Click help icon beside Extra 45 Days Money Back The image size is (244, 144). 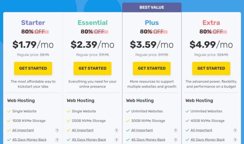235,140
